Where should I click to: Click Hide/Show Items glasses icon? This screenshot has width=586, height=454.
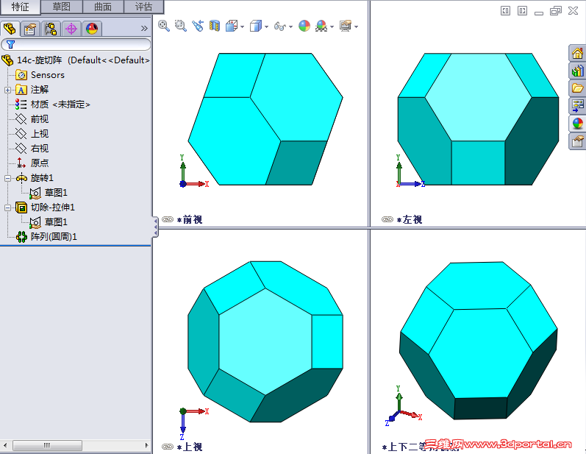click(279, 26)
